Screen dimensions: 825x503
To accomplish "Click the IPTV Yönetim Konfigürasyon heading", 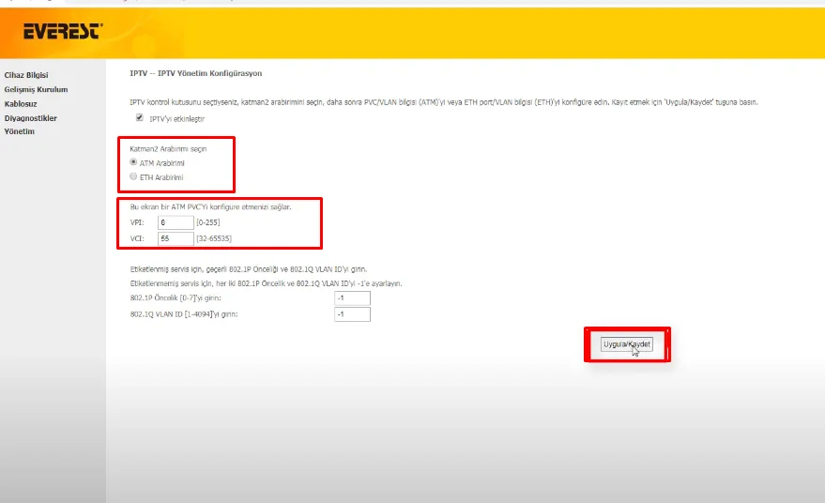I will [195, 73].
